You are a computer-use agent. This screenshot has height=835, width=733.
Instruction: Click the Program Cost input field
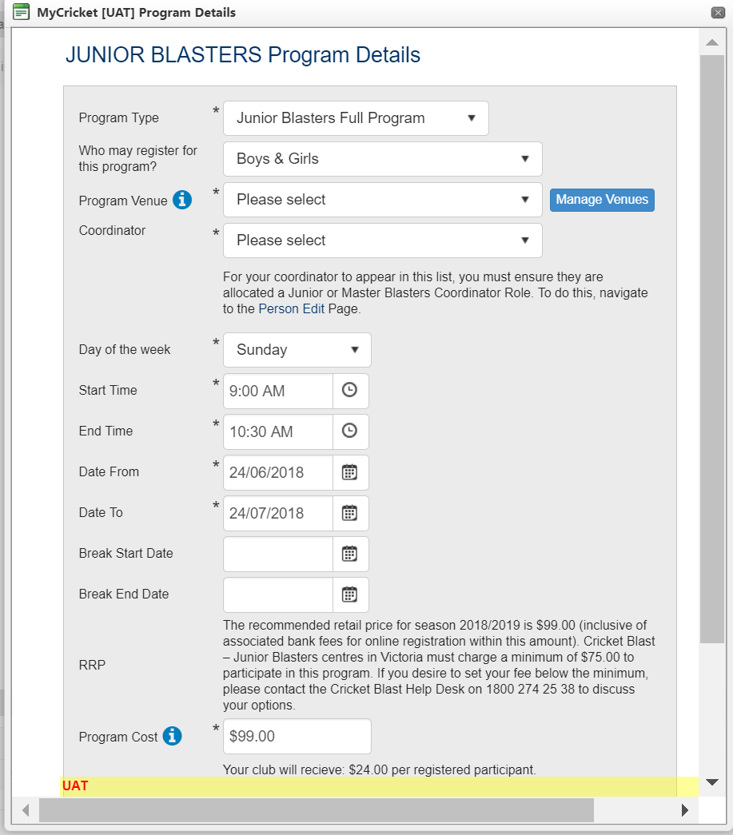coord(297,736)
